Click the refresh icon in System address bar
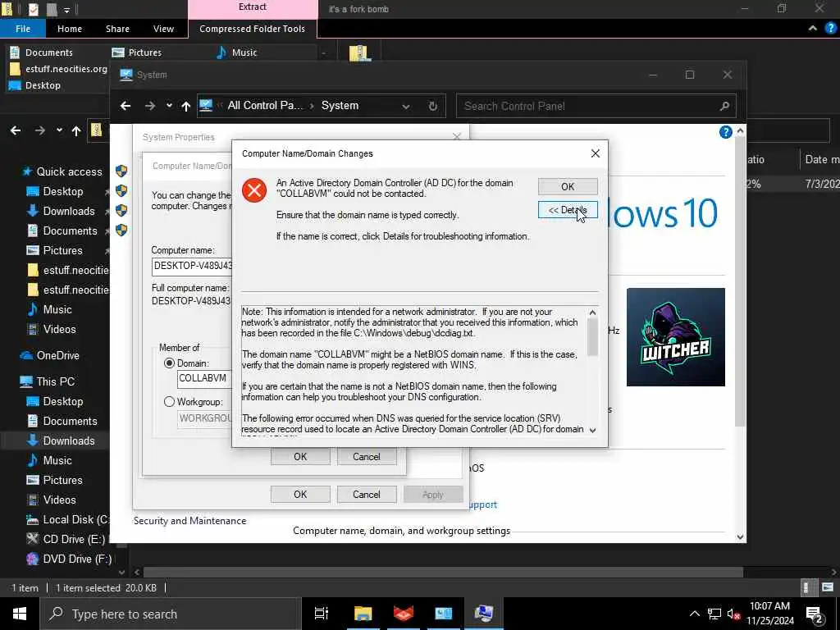 tap(433, 106)
